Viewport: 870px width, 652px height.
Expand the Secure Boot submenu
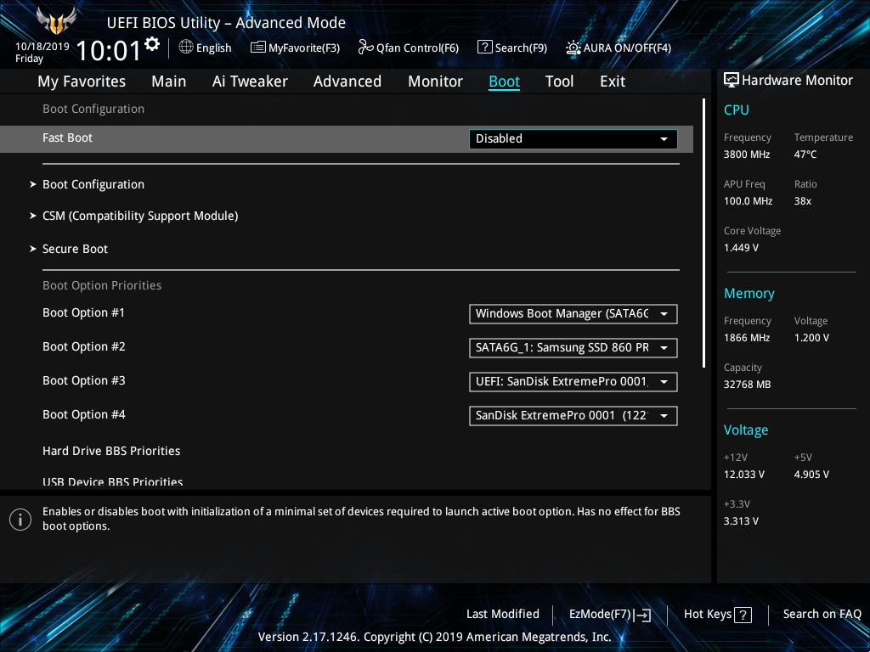[x=75, y=249]
